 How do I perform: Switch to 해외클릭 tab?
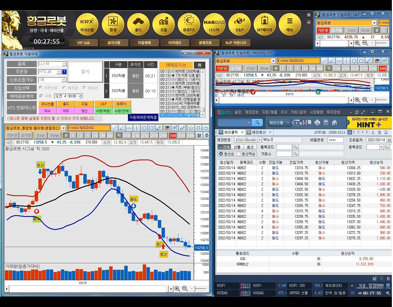231,132
